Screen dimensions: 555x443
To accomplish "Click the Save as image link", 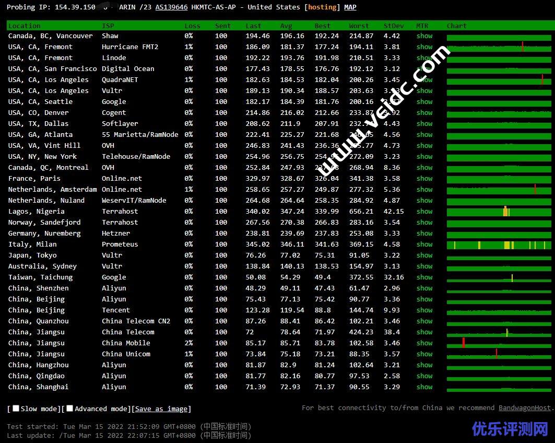I will (161, 409).
